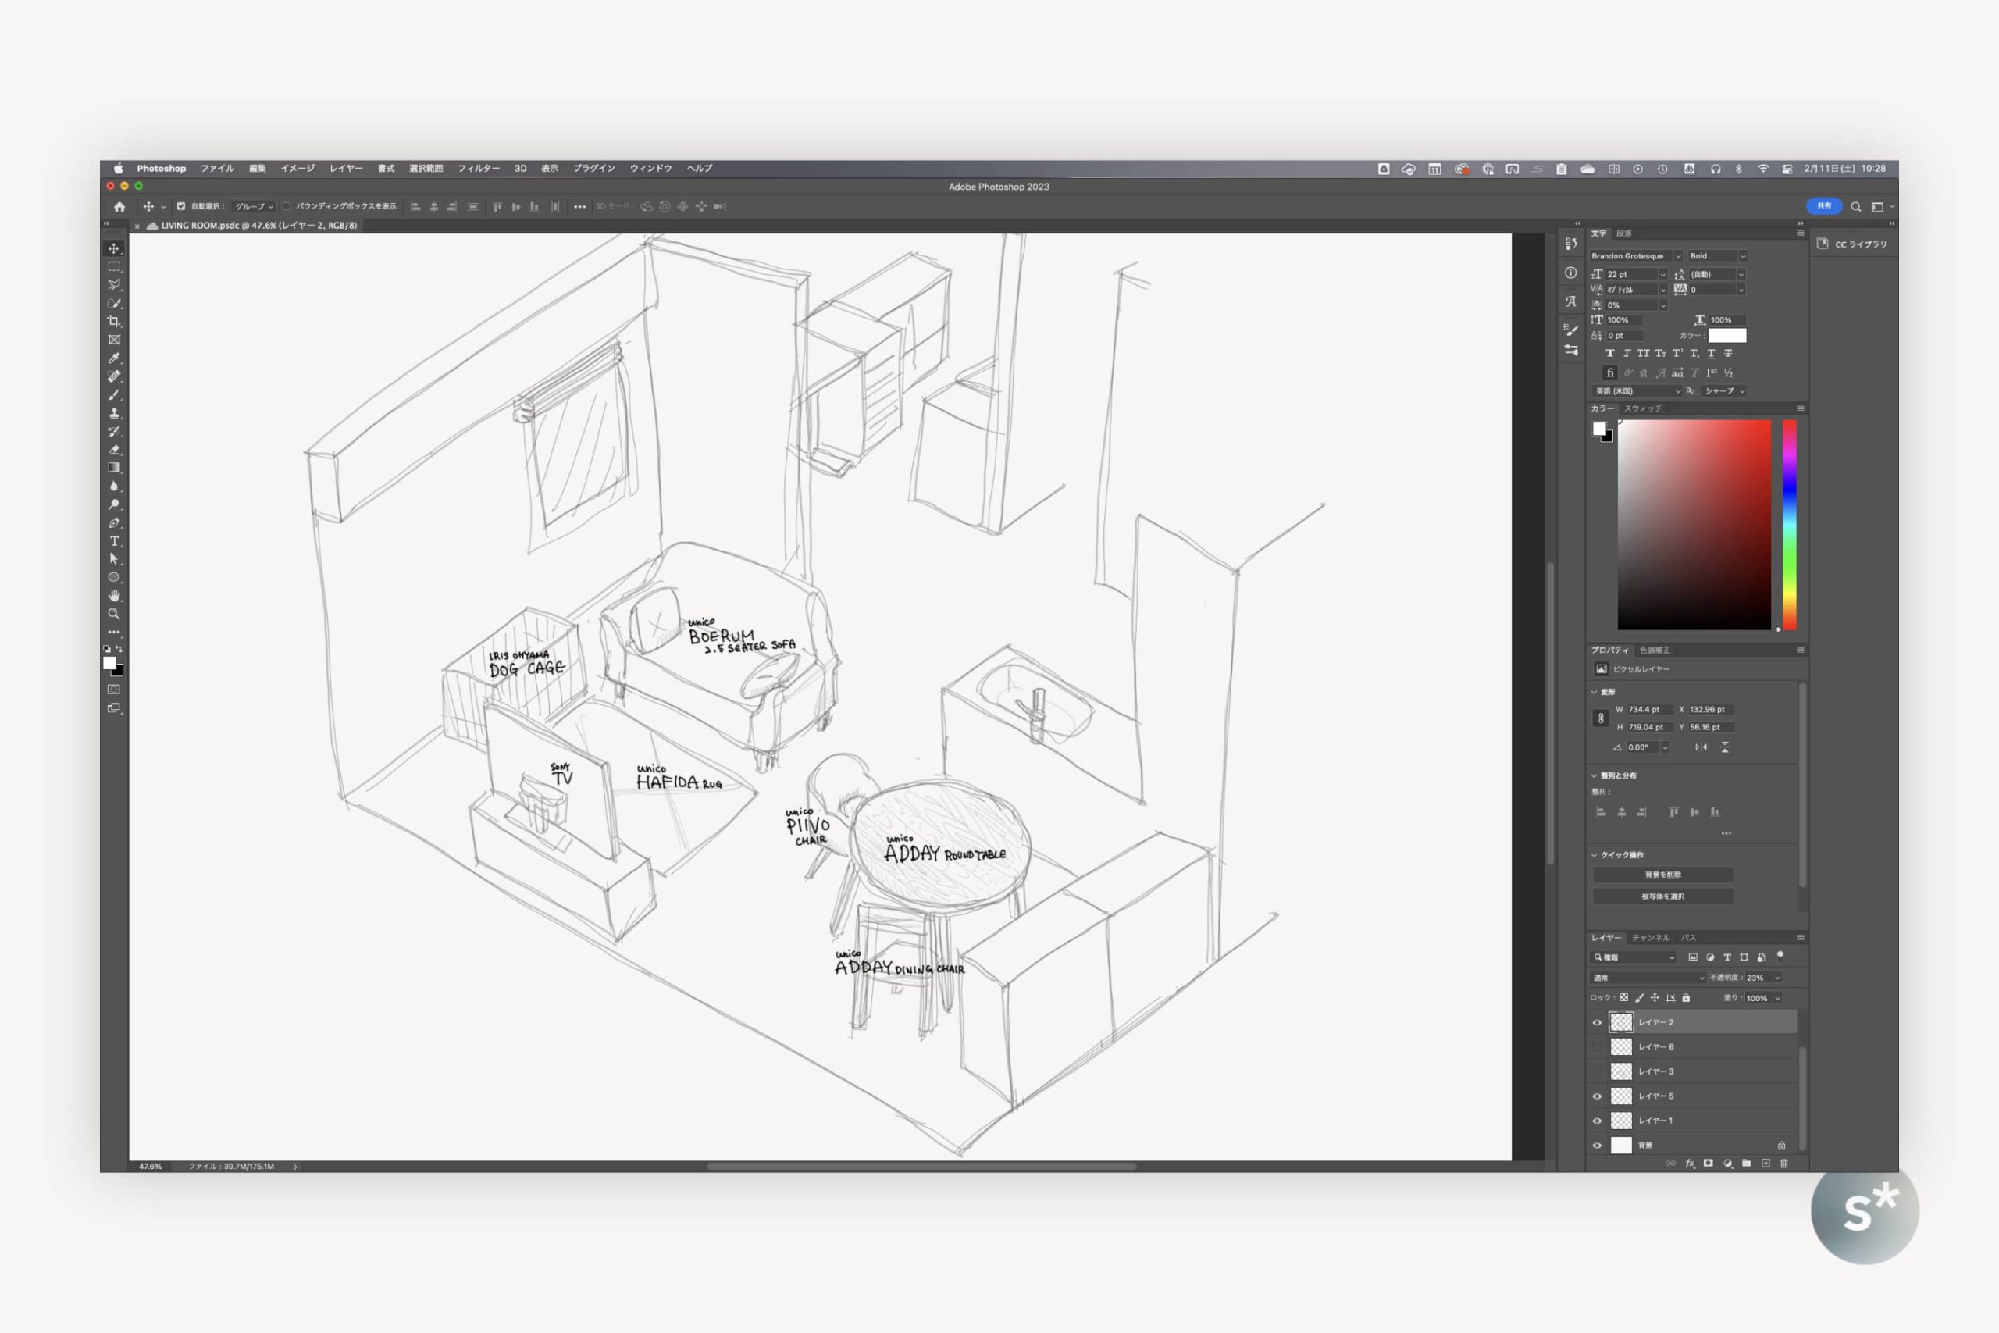Select the Eyedropper tool

click(x=114, y=358)
